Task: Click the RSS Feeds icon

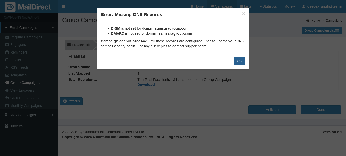Action: click(x=7, y=67)
